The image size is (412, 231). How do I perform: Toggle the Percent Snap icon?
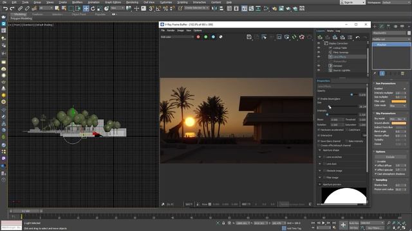165,8
